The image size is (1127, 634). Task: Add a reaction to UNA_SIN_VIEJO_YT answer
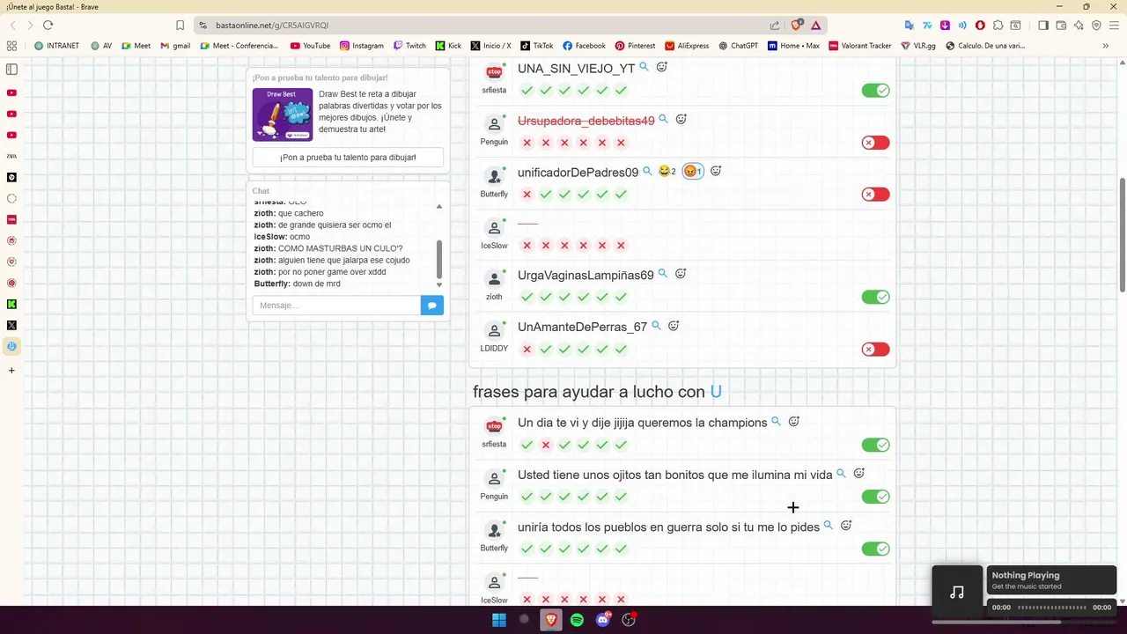click(662, 67)
